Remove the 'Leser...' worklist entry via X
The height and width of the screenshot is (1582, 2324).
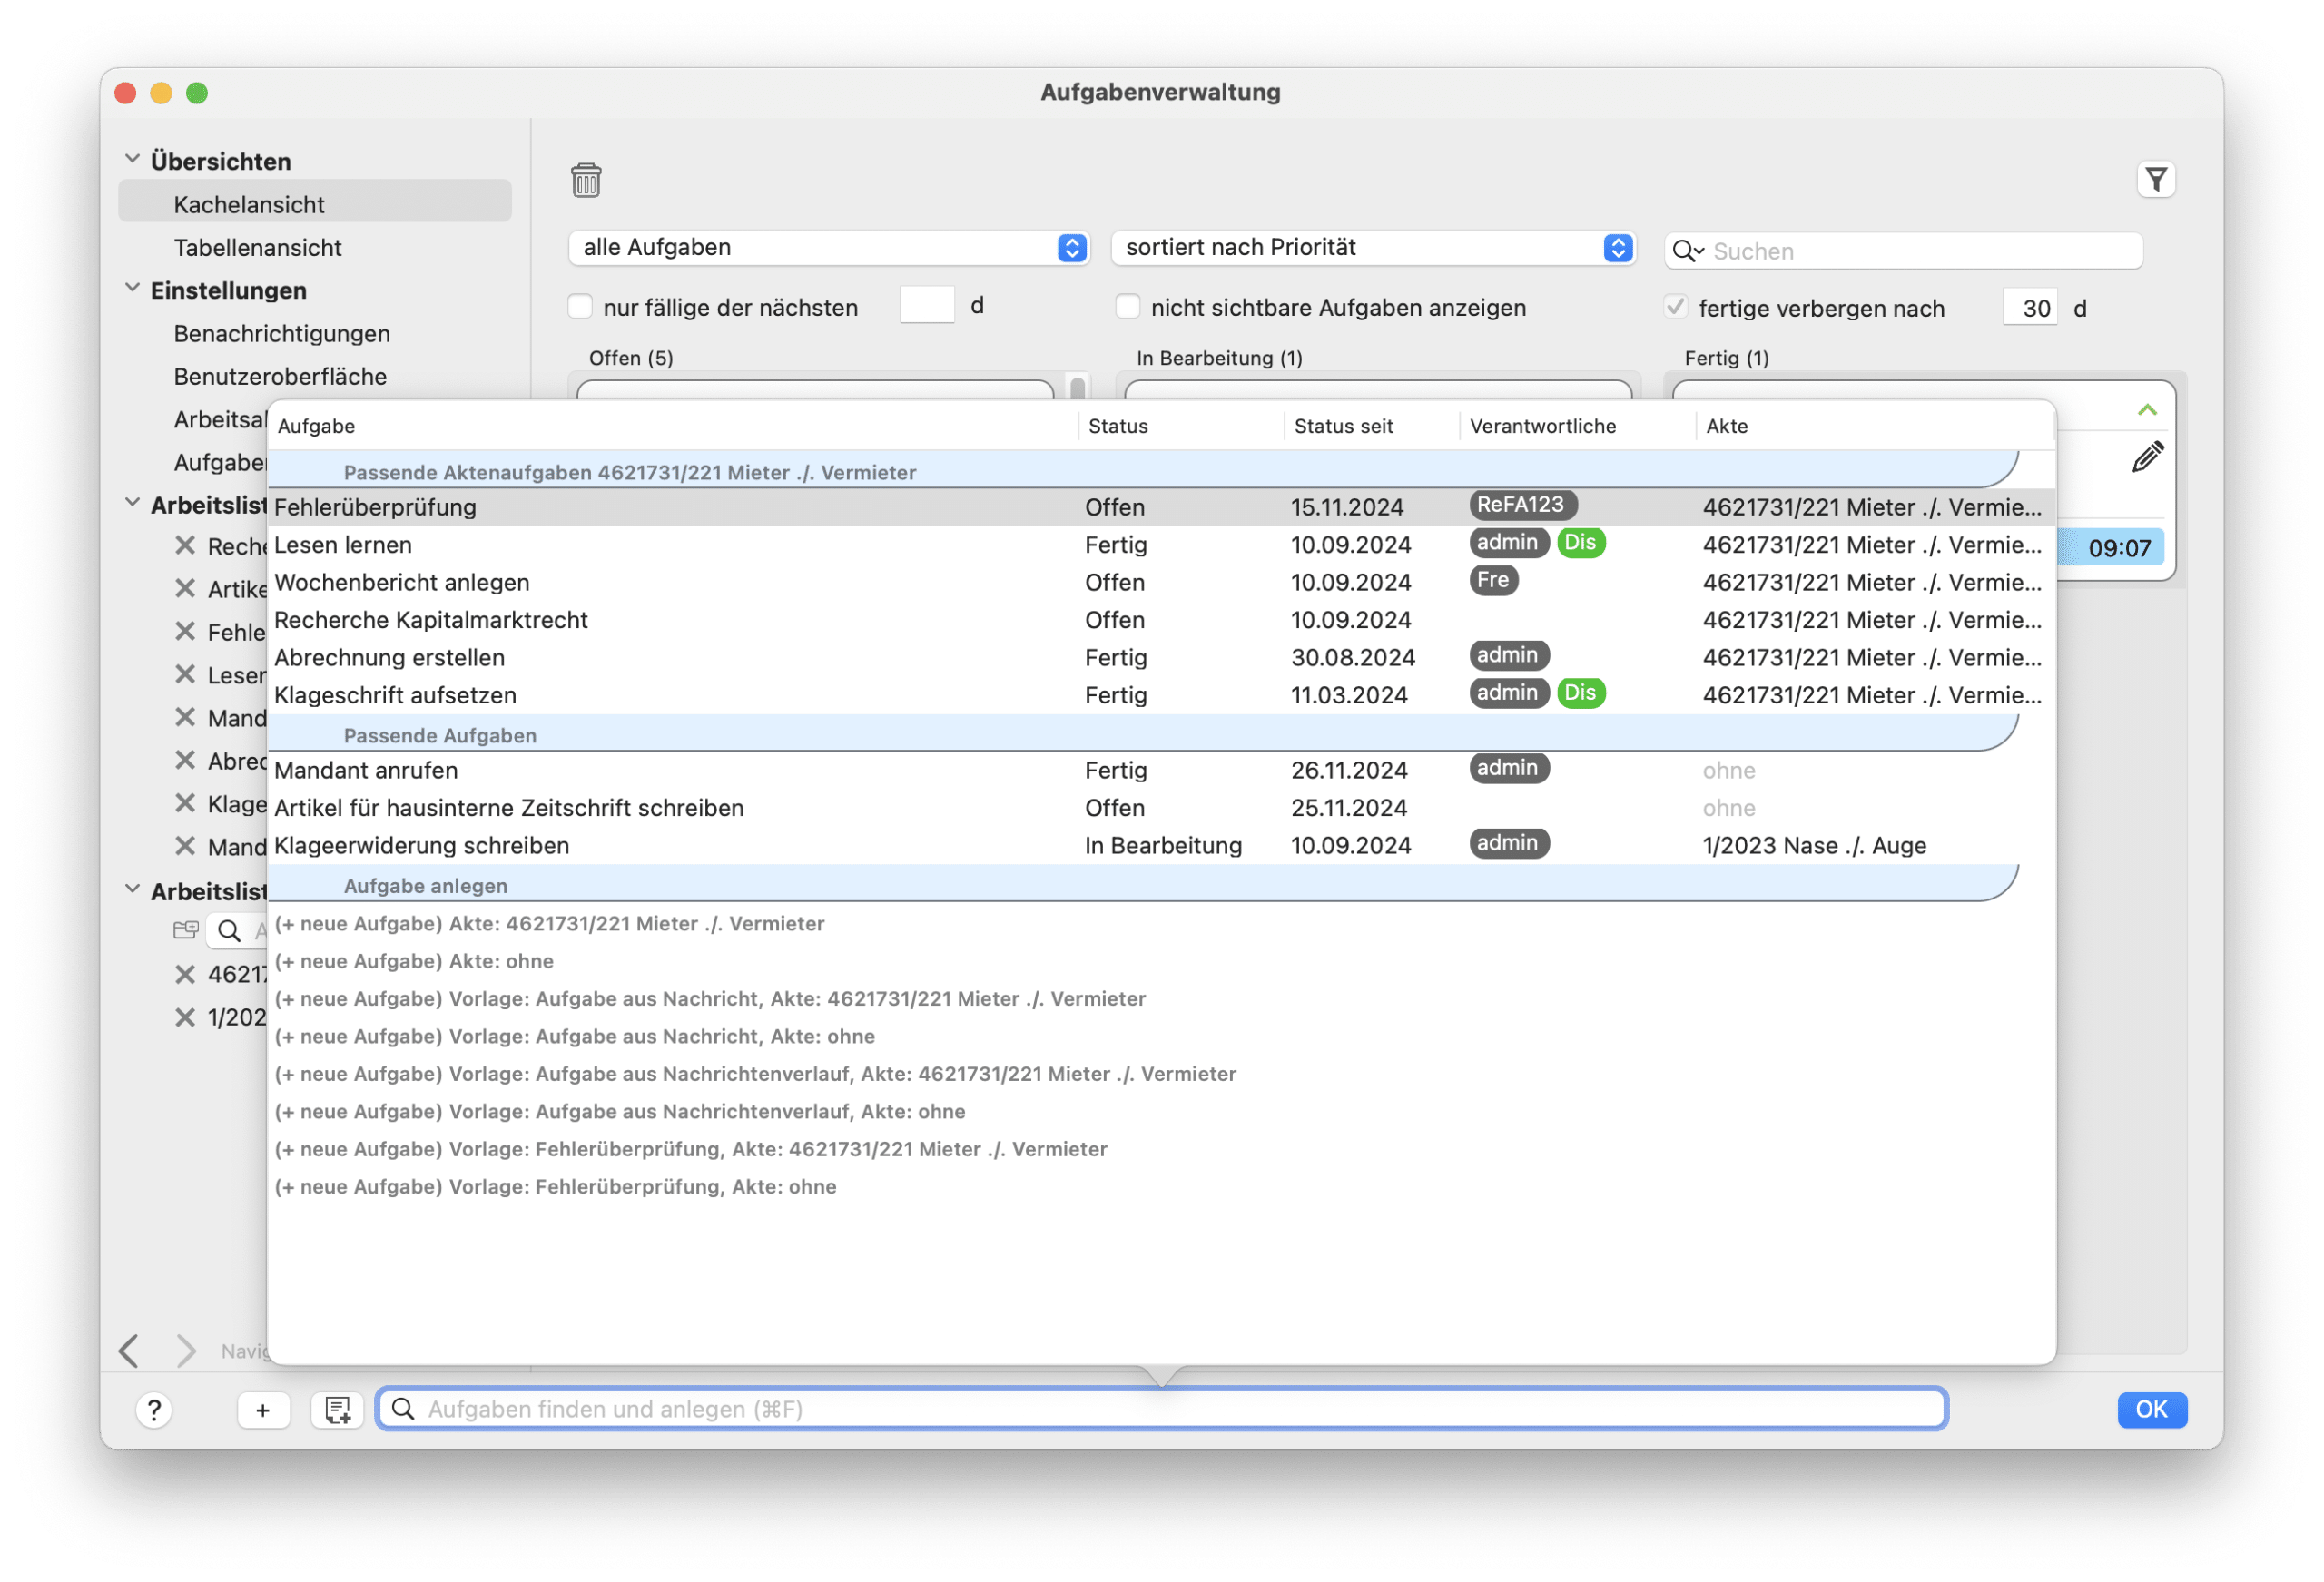coord(185,675)
